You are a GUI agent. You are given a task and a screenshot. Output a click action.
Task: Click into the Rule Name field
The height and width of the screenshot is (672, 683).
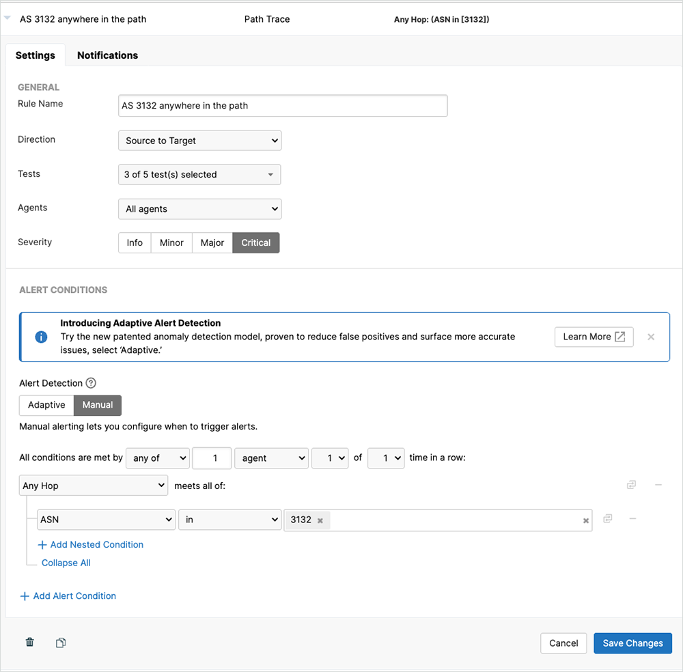click(283, 106)
